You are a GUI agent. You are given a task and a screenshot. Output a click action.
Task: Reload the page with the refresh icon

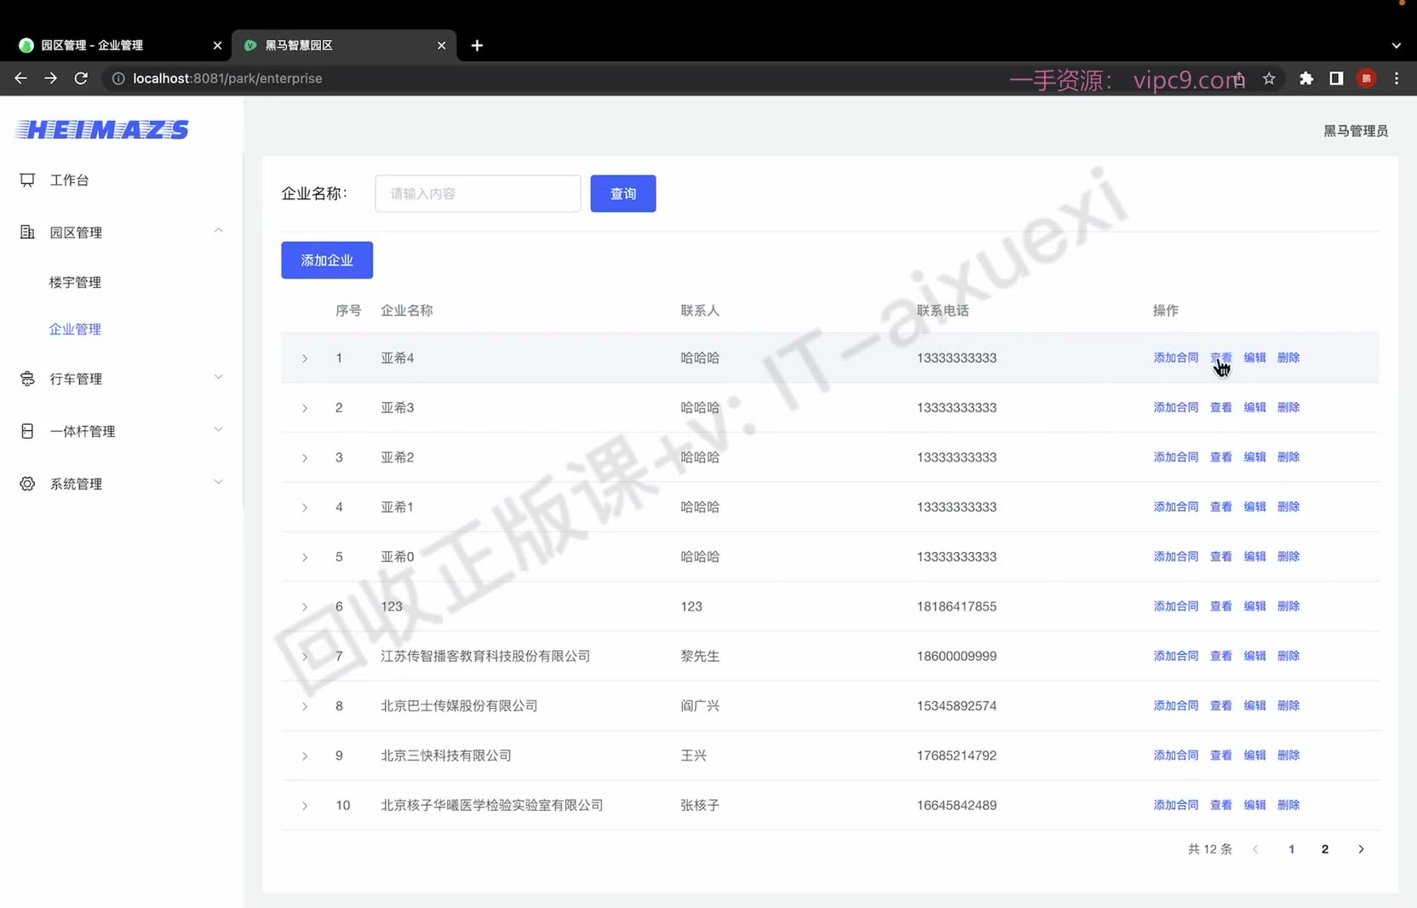81,78
